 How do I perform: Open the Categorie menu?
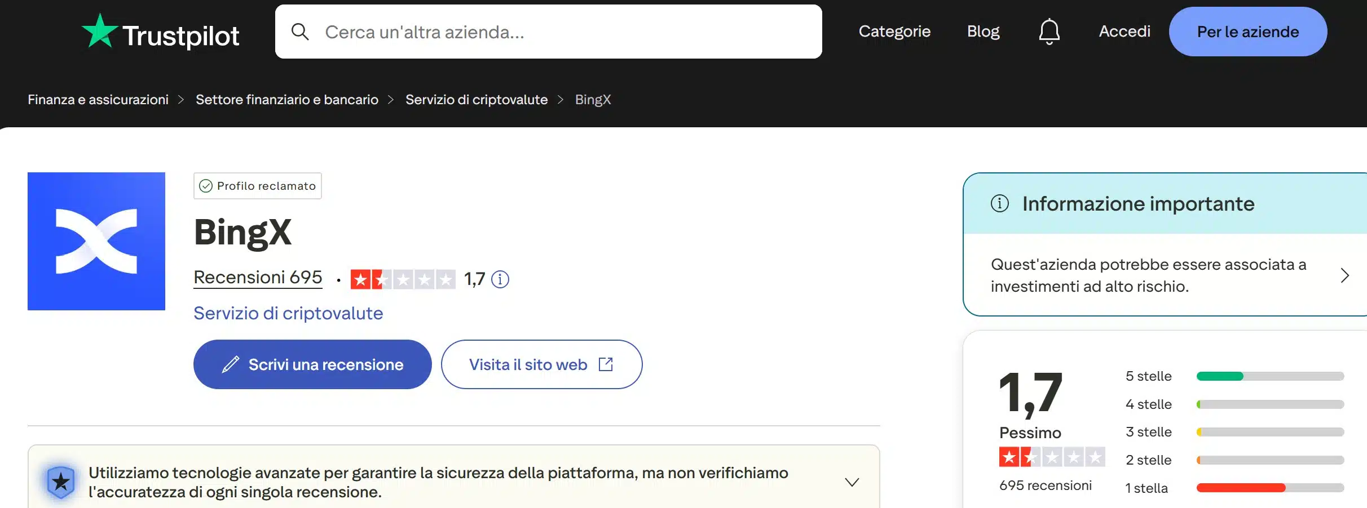tap(894, 31)
